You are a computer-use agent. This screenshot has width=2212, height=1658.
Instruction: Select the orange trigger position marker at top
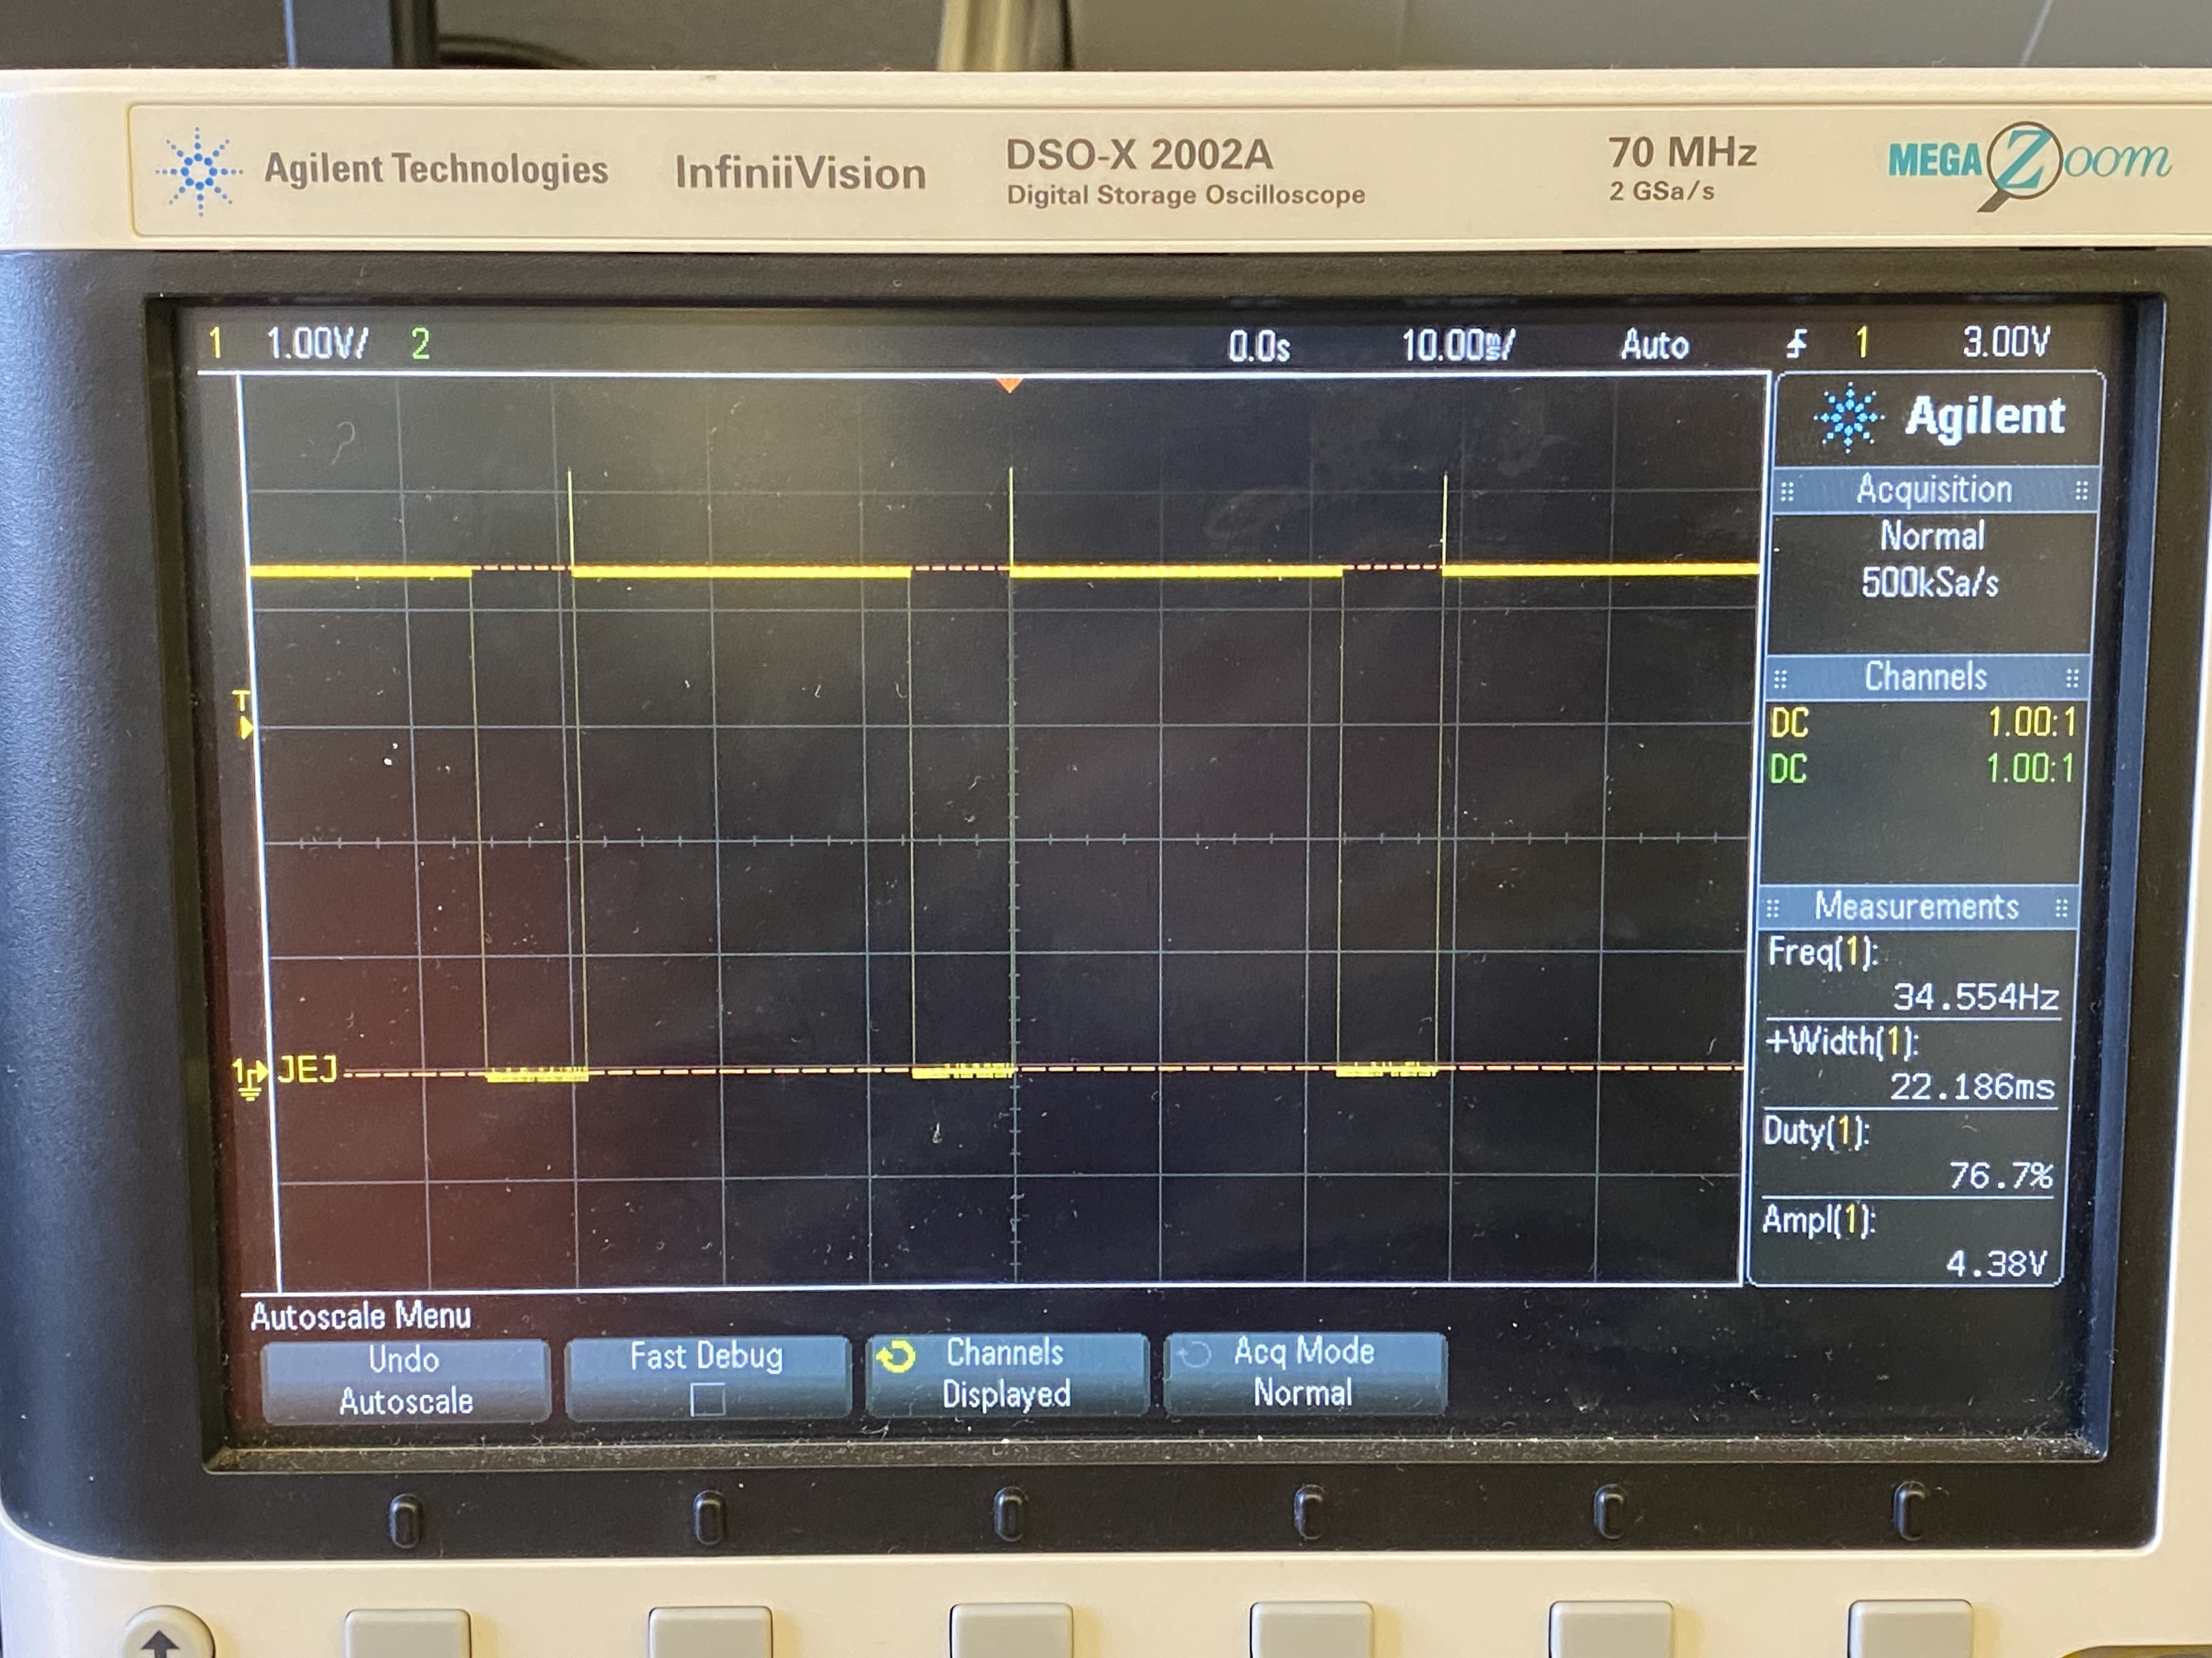pos(1010,384)
